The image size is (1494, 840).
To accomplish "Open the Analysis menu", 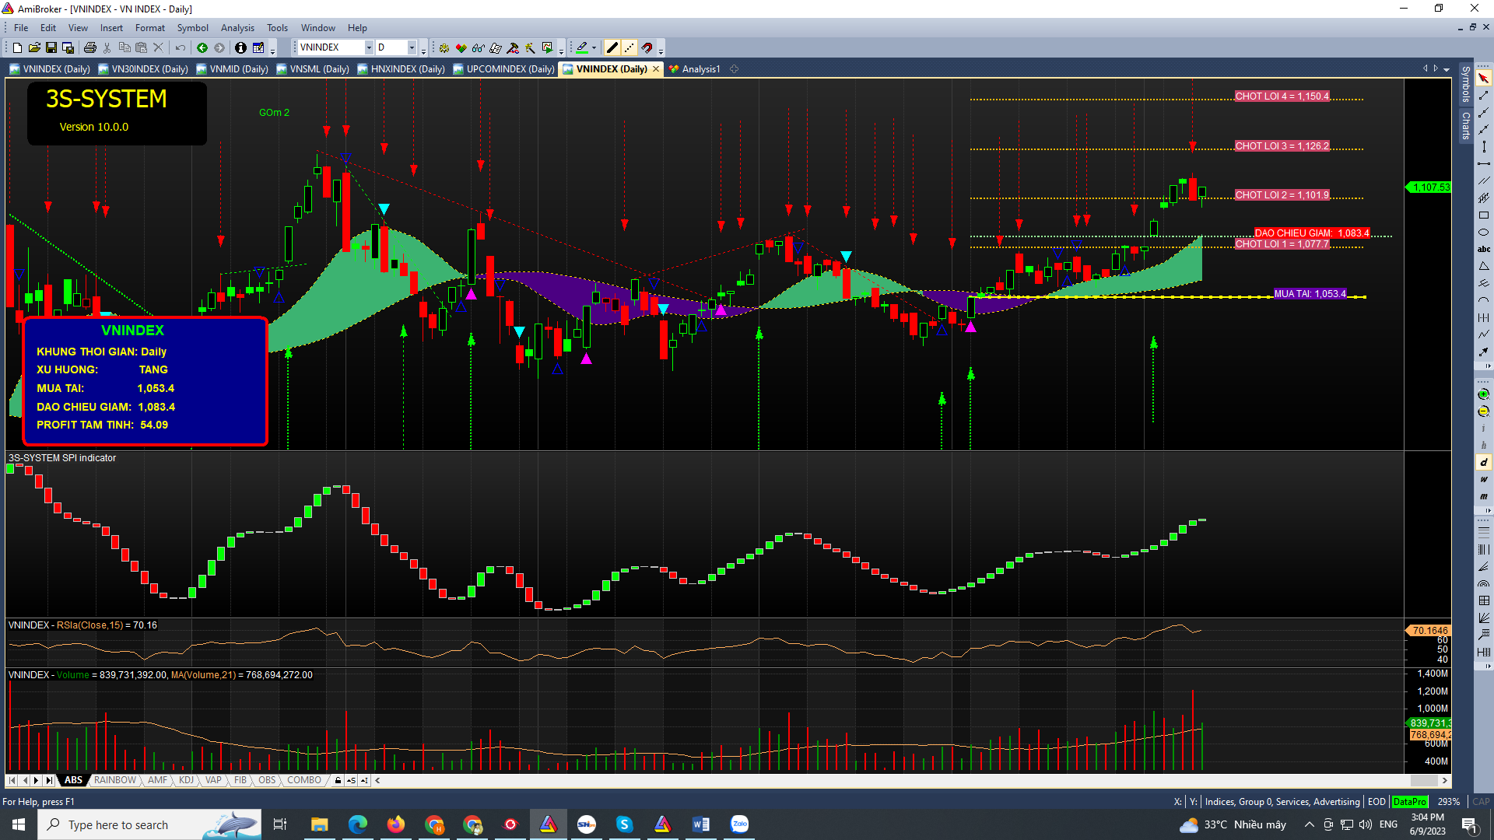I will point(237,28).
